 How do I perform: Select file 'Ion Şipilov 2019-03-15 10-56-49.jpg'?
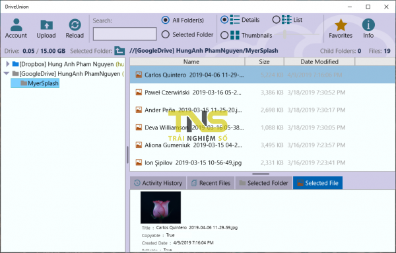pyautogui.click(x=263, y=163)
